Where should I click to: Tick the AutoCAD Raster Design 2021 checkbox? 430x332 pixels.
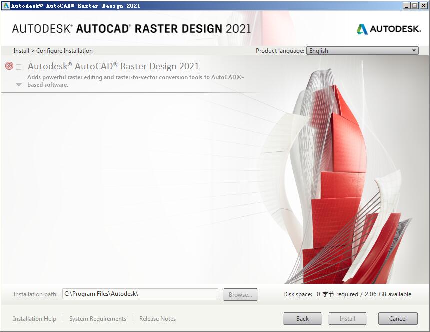coord(19,67)
